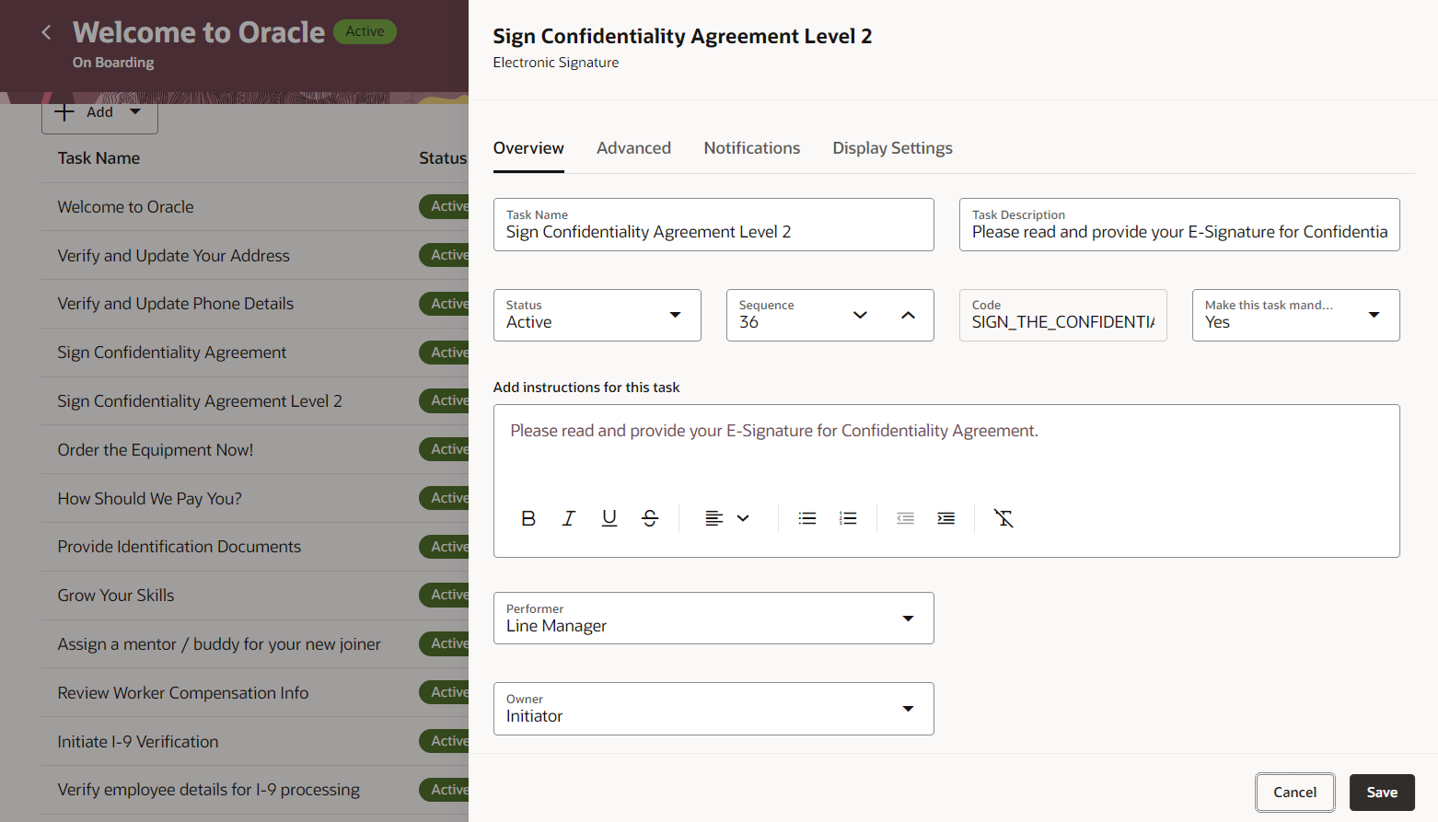
Task: Apply strikethrough formatting
Action: point(650,518)
